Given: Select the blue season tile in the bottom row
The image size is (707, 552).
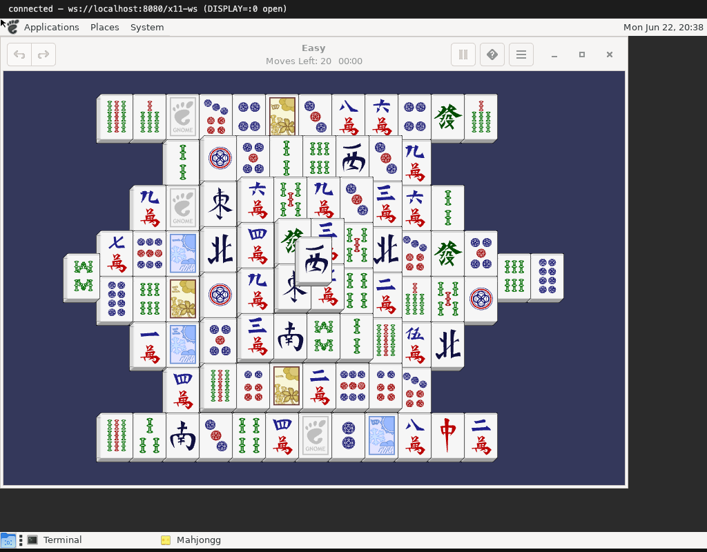Looking at the screenshot, I should click(381, 435).
